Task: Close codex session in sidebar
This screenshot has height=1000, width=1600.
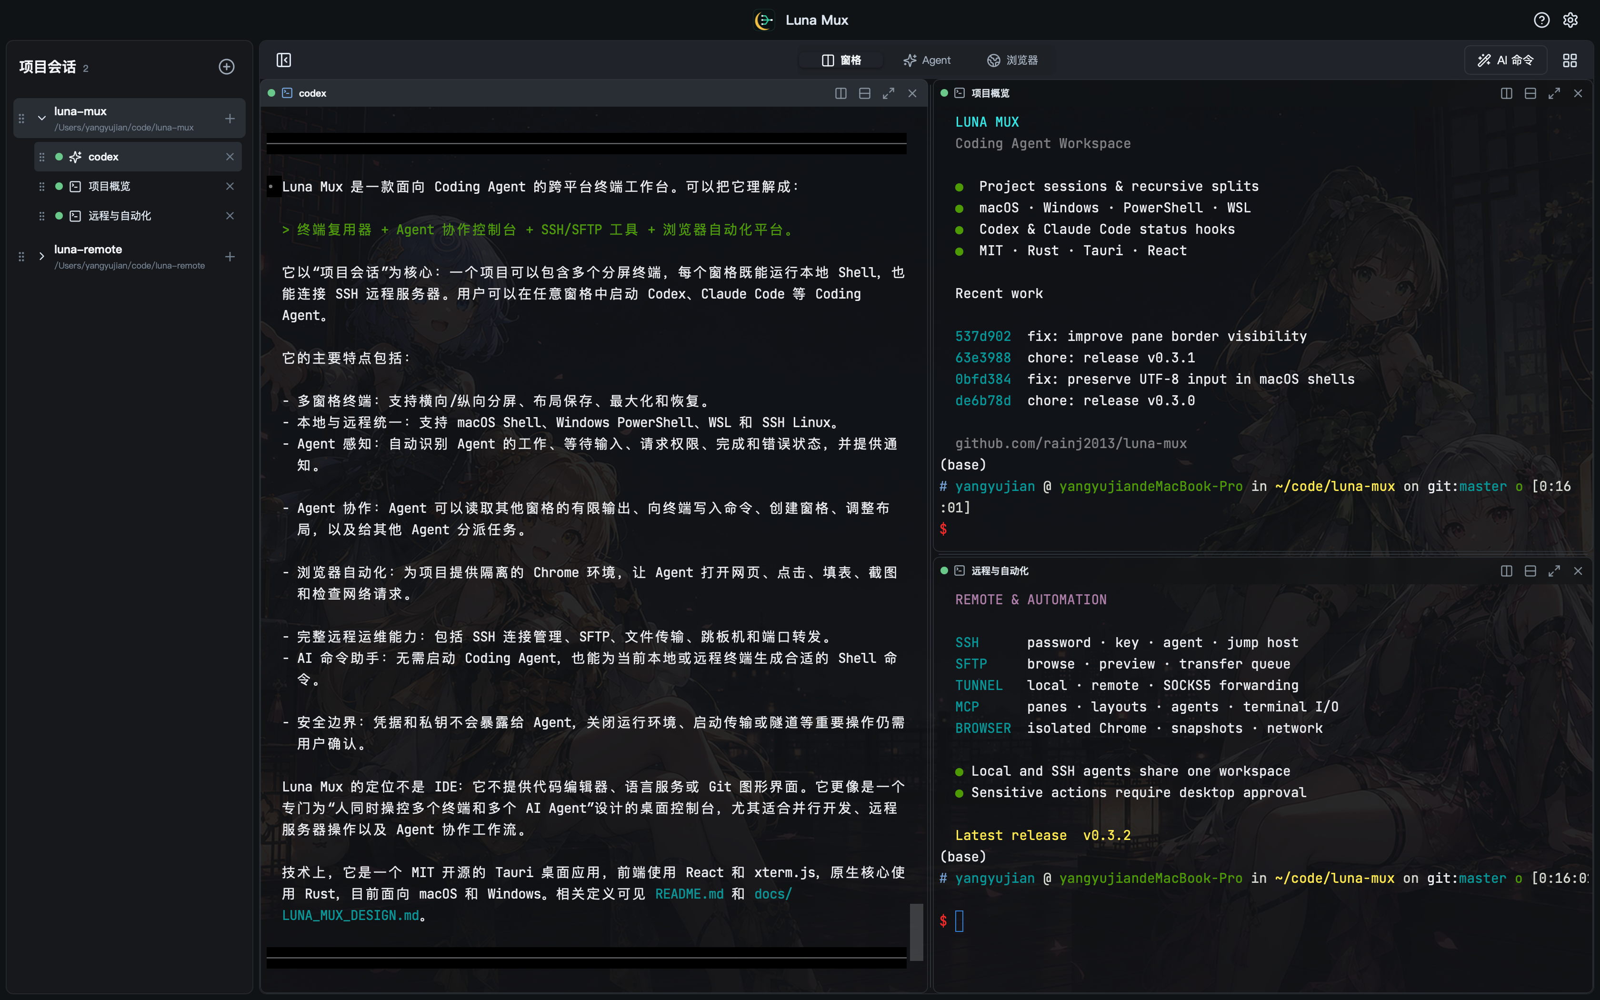Action: click(x=230, y=157)
